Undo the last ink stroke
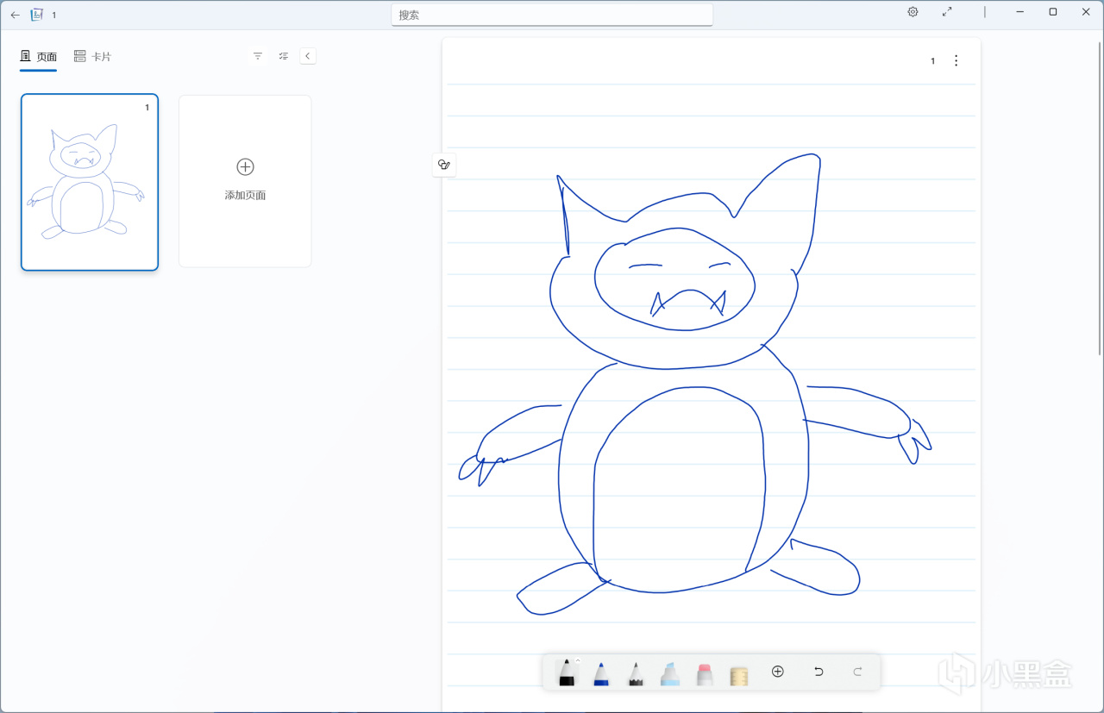The image size is (1104, 713). coord(819,672)
